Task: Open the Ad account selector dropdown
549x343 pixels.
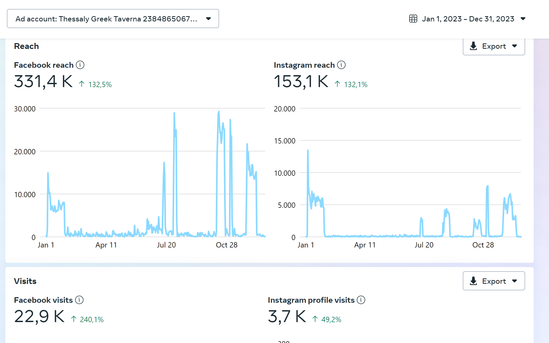Action: (113, 19)
